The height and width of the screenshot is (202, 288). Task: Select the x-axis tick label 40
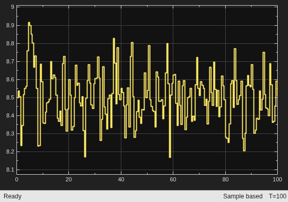[x=121, y=179]
